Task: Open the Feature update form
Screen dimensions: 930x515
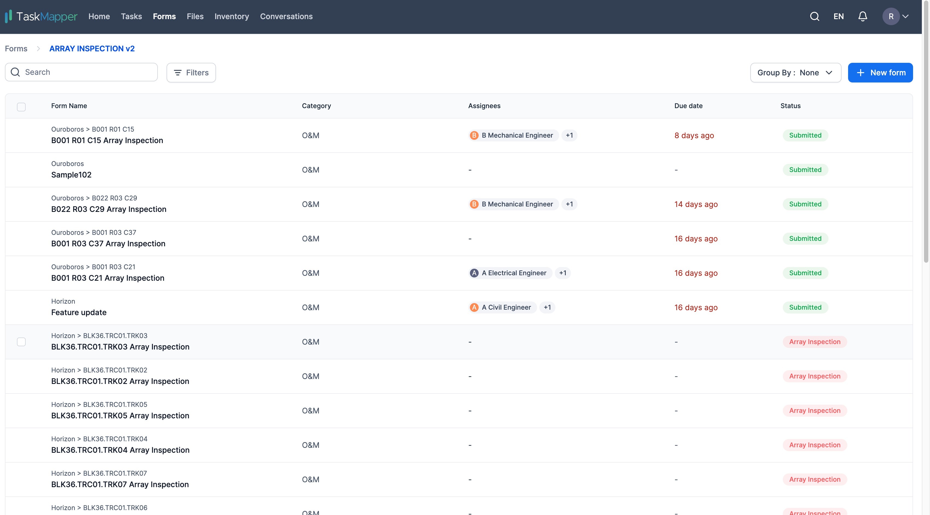Action: (79, 312)
